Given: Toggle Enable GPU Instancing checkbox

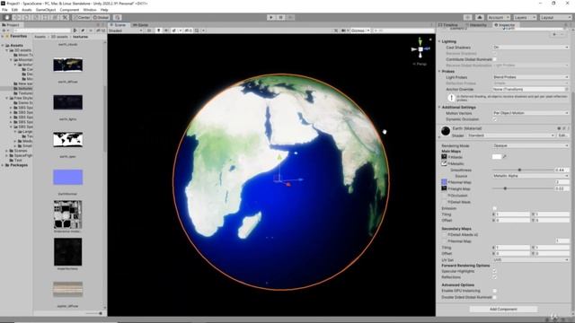Looking at the screenshot, I should (x=495, y=291).
